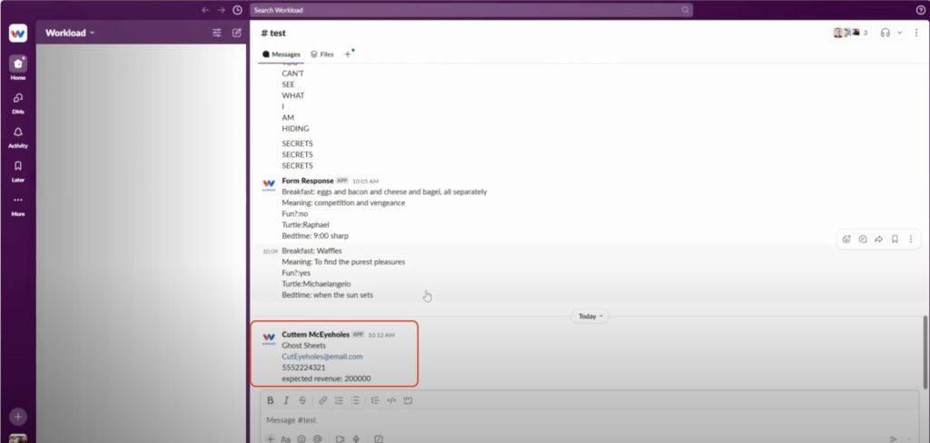
Task: Toggle inline code formatting
Action: click(x=391, y=400)
